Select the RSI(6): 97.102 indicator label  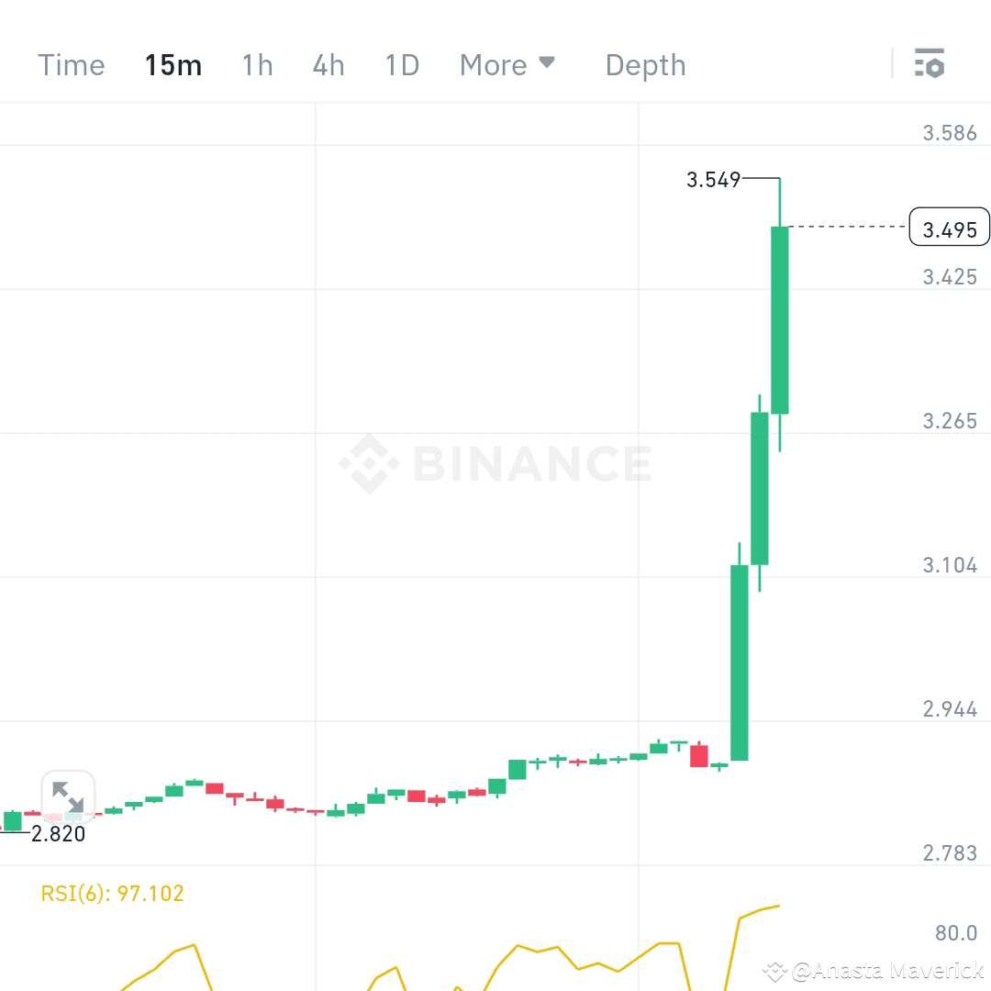tap(112, 892)
